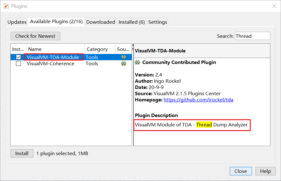
Task: Click the Inst... column header
Action: point(18,49)
